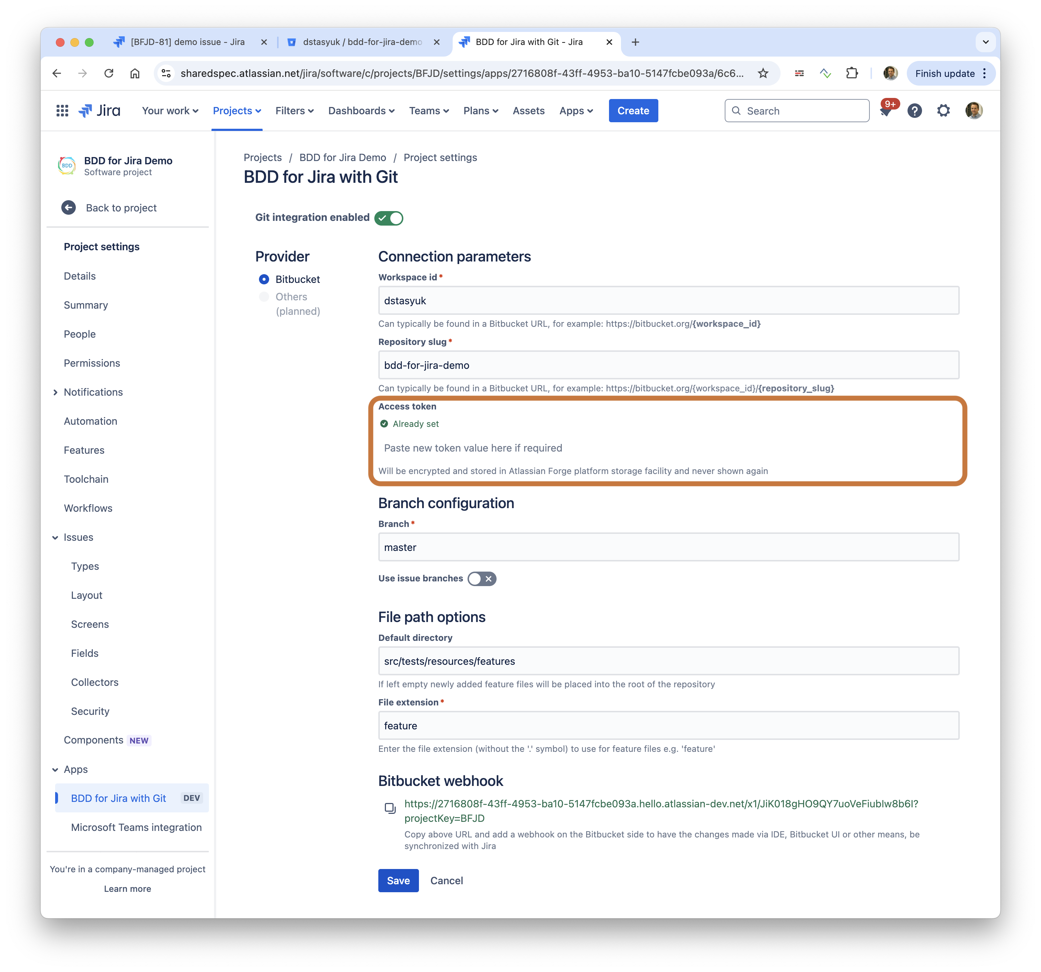1041x972 pixels.
Task: Click the Back to project arrow icon
Action: coord(69,208)
